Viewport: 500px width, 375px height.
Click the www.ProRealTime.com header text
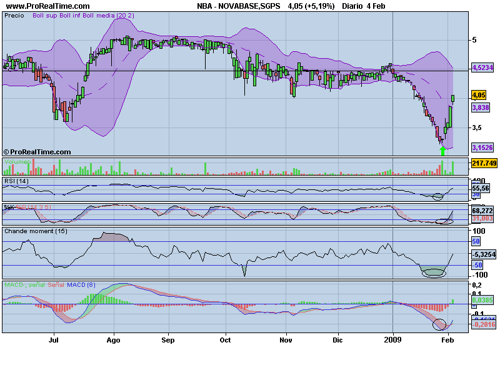point(48,6)
